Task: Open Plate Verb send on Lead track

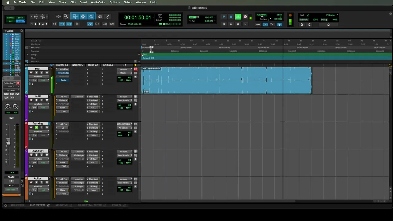Action: pos(93,97)
